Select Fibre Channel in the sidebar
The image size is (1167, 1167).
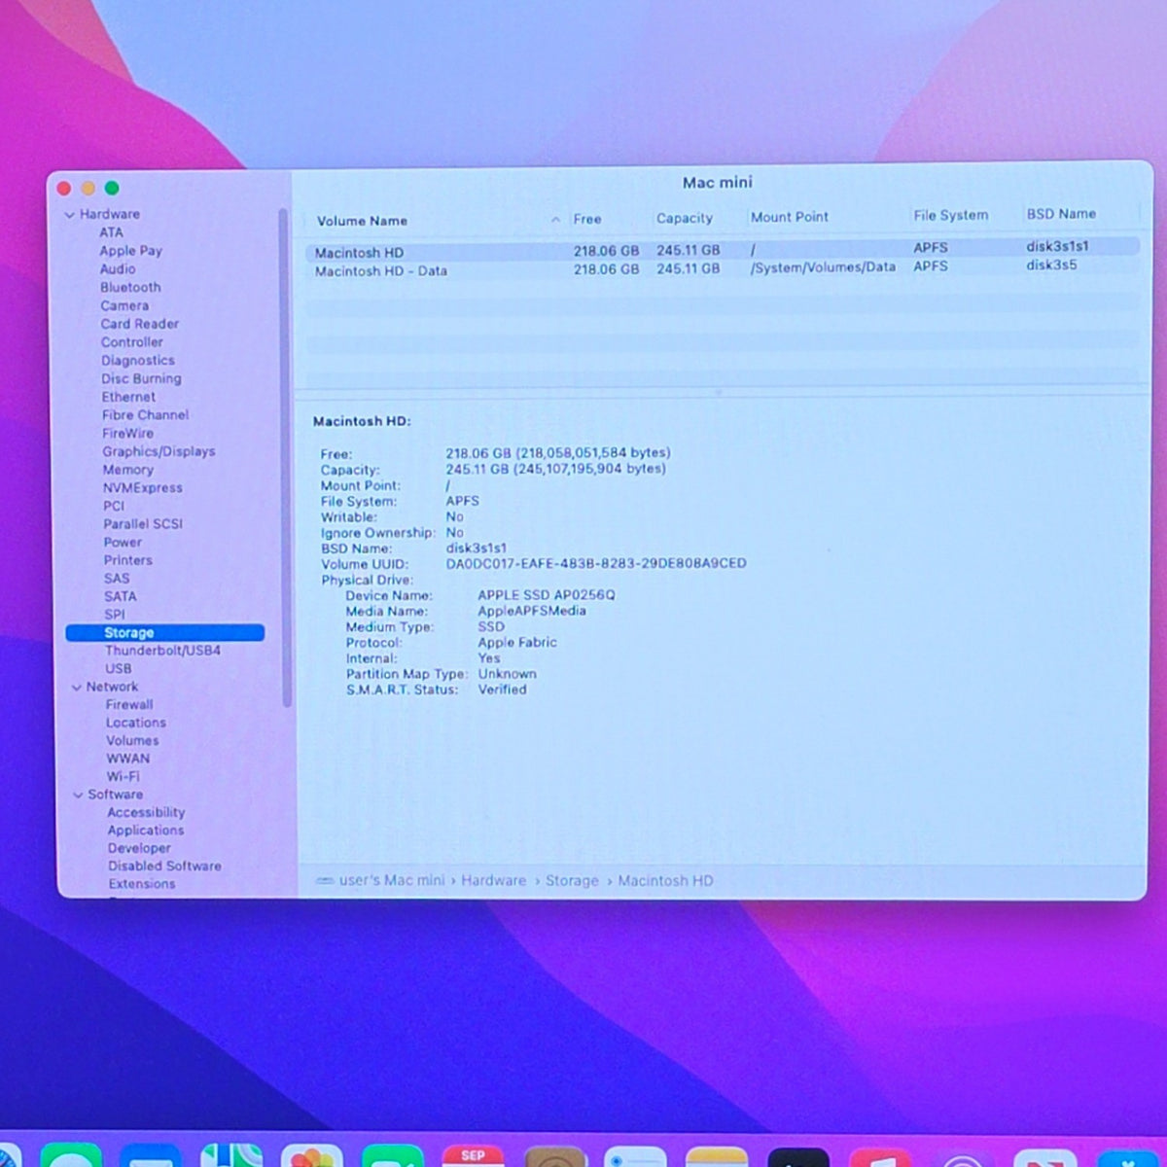pos(145,415)
